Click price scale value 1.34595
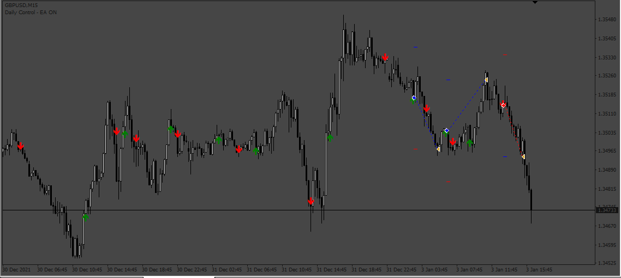The height and width of the screenshot is (278, 621). 607,245
